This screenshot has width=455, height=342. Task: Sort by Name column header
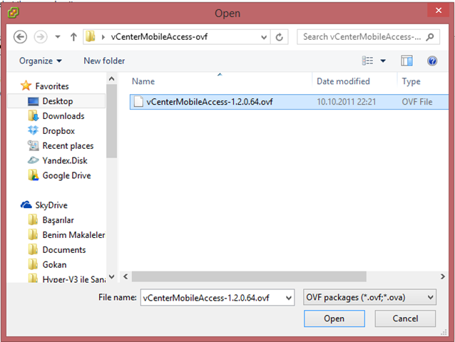click(143, 81)
